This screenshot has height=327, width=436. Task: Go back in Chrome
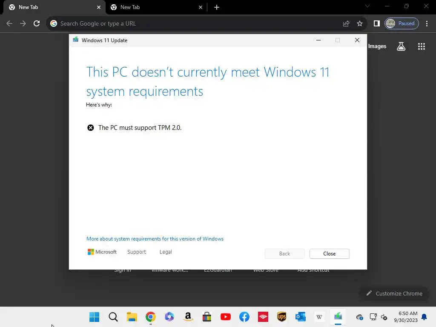(x=9, y=24)
